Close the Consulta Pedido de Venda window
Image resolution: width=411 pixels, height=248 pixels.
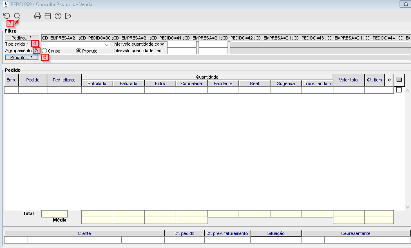(405, 4)
